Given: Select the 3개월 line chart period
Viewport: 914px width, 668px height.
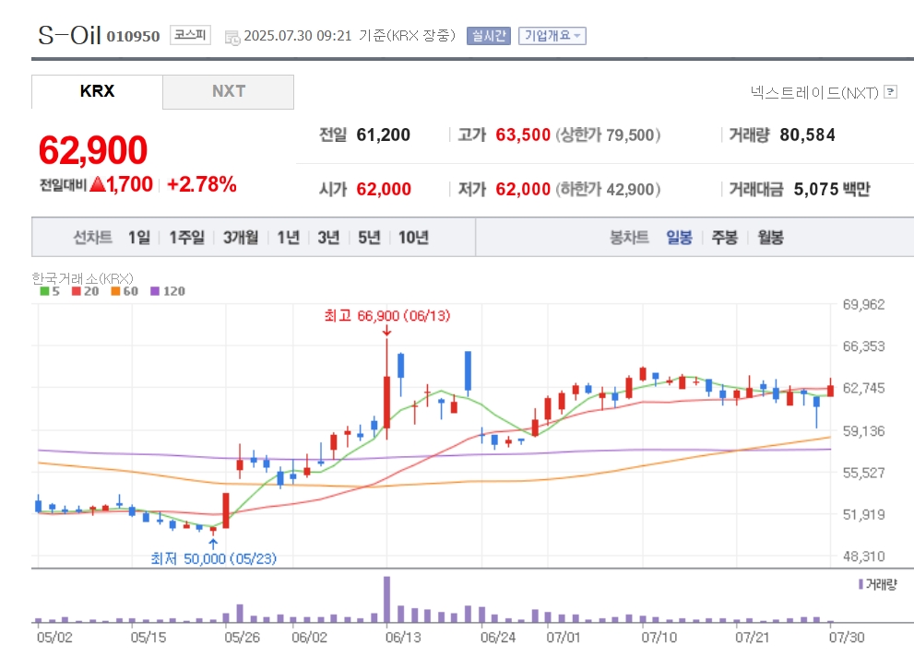Looking at the screenshot, I should point(241,238).
